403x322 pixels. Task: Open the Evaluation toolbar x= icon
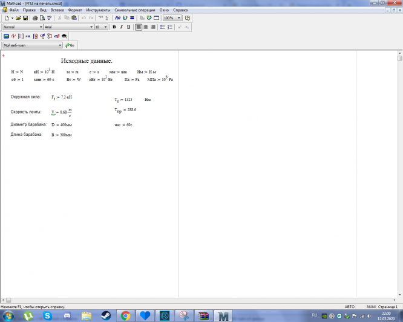tap(28, 36)
